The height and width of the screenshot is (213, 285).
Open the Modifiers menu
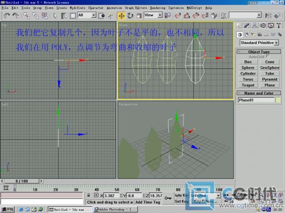pyautogui.click(x=77, y=8)
